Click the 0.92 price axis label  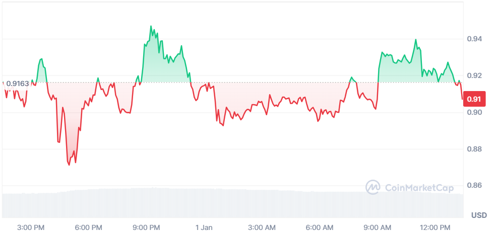coord(475,75)
